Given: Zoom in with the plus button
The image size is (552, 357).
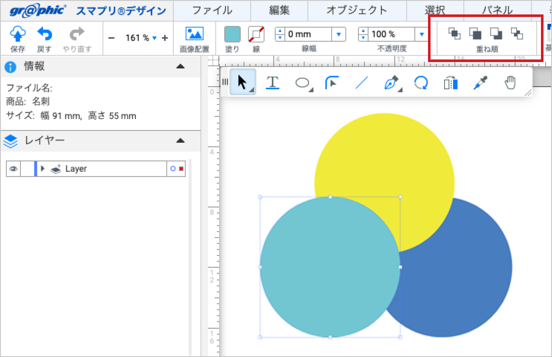Looking at the screenshot, I should click(165, 38).
